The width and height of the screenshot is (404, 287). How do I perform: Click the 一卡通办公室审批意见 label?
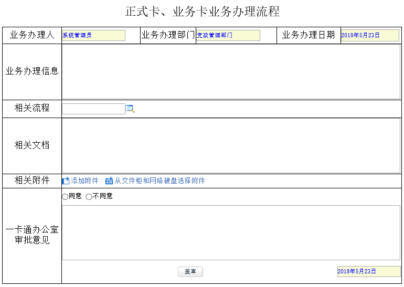[32, 235]
